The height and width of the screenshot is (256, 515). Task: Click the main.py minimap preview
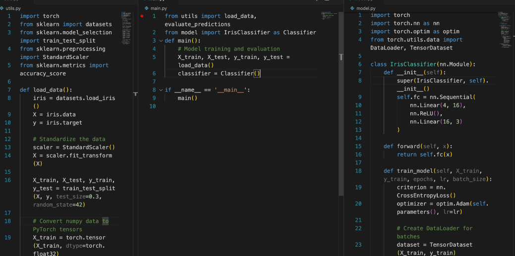(329, 16)
